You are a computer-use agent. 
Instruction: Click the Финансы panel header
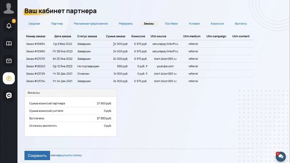[x=71, y=93]
